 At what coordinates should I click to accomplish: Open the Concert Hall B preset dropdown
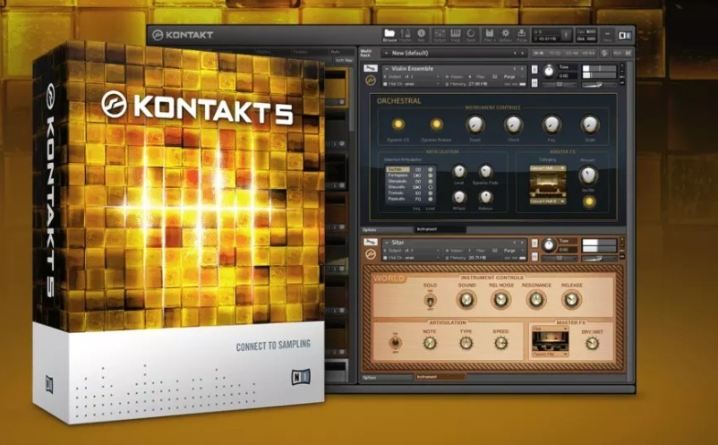(x=548, y=201)
